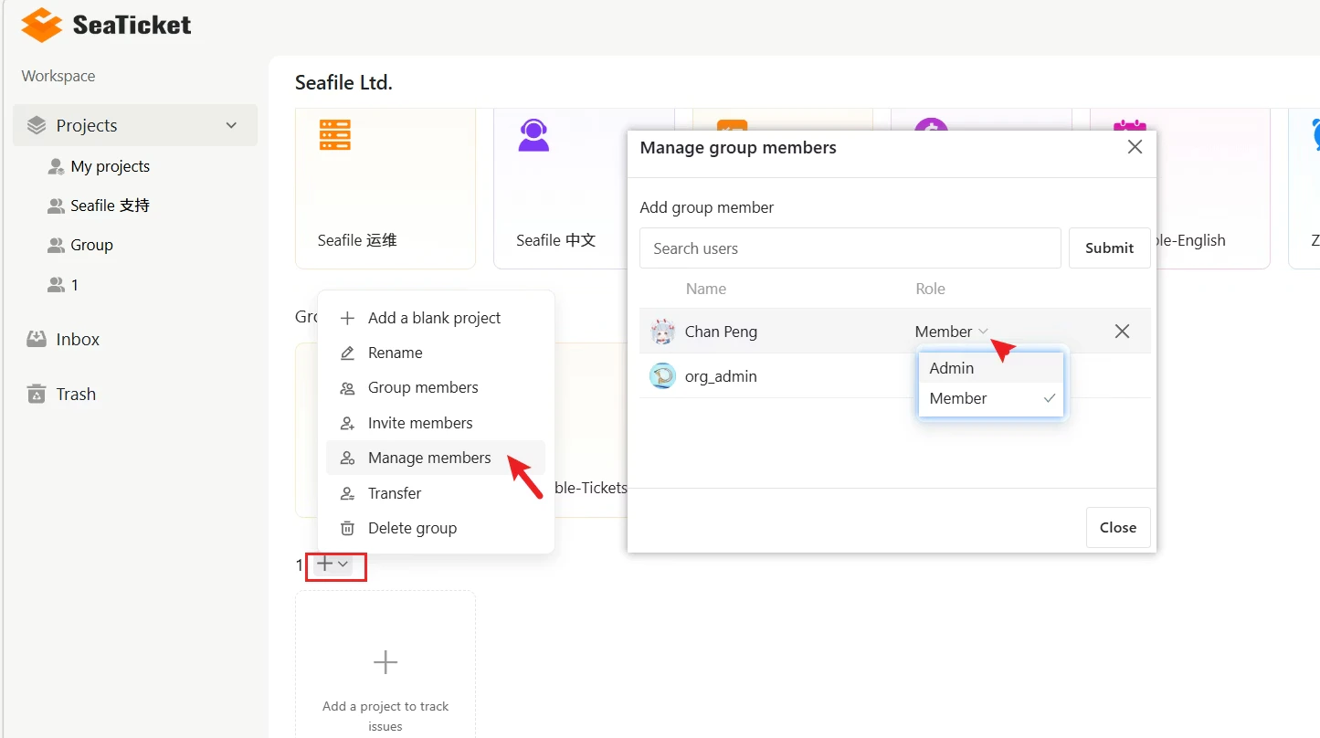Choose Transfer from the group menu
Screen dimensions: 1320x738
coord(436,493)
